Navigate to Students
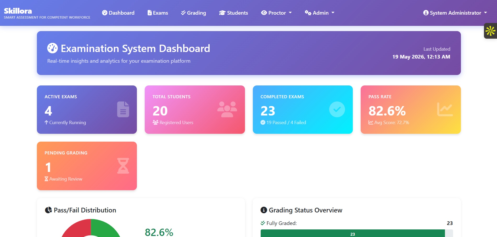Image resolution: width=497 pixels, height=237 pixels. [x=233, y=13]
